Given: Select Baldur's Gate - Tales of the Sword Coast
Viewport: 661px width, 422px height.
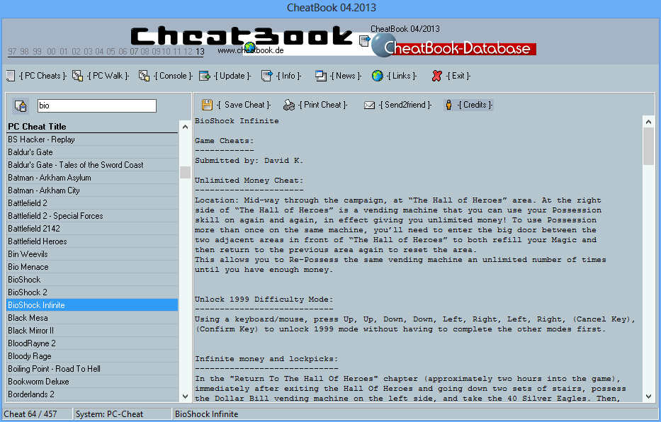Looking at the screenshot, I should [92, 165].
